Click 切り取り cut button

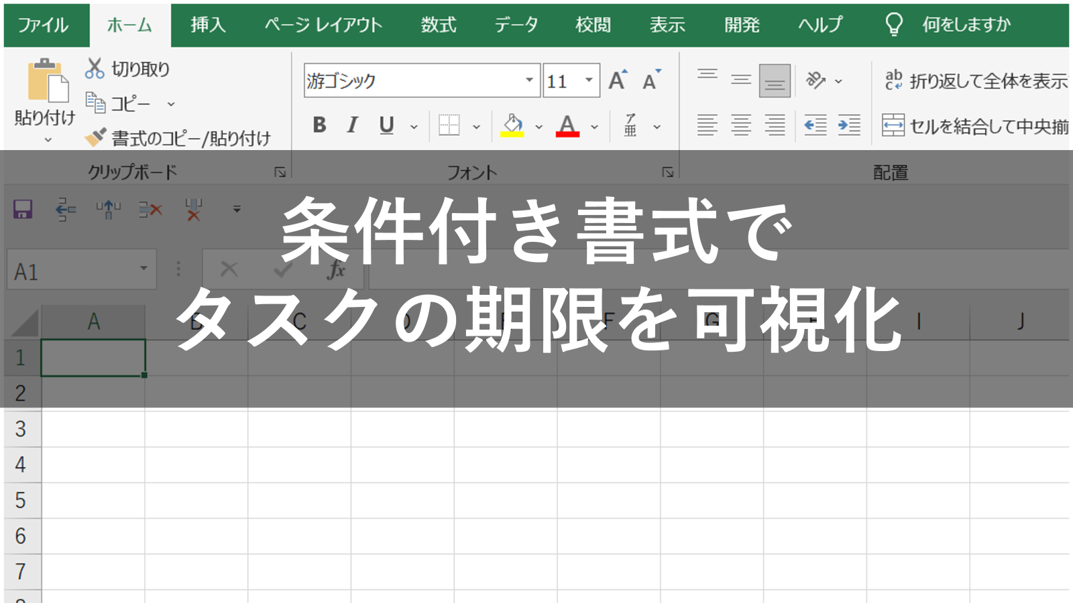coord(127,68)
